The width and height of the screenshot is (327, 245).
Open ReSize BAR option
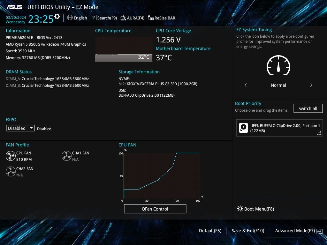165,18
